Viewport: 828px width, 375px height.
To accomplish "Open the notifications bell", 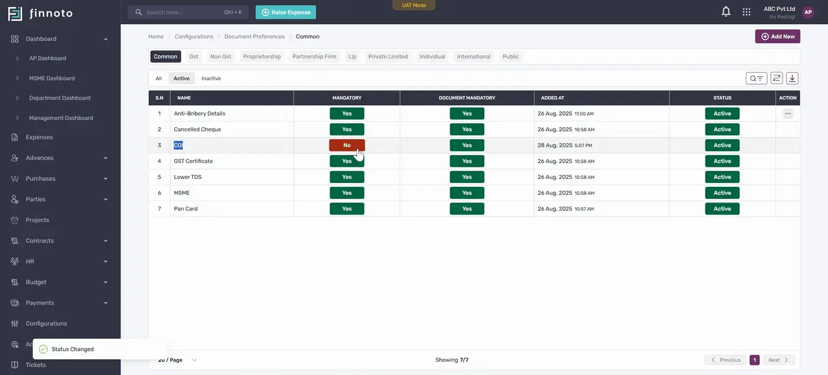I will point(726,12).
